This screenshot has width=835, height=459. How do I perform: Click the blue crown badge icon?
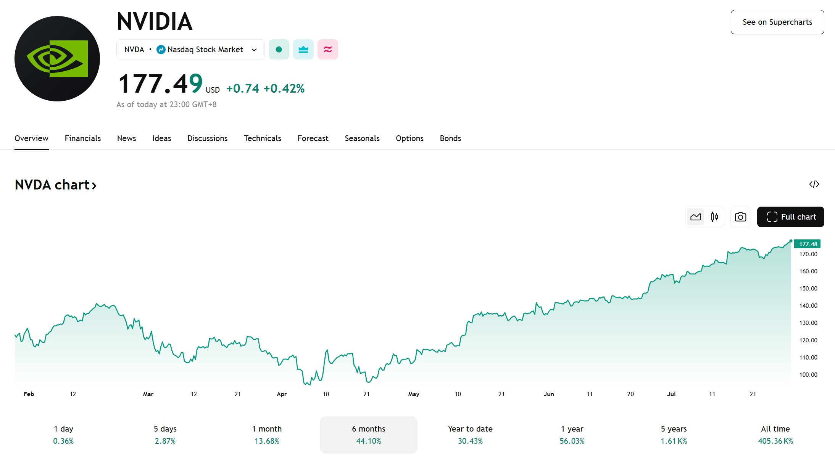point(303,50)
